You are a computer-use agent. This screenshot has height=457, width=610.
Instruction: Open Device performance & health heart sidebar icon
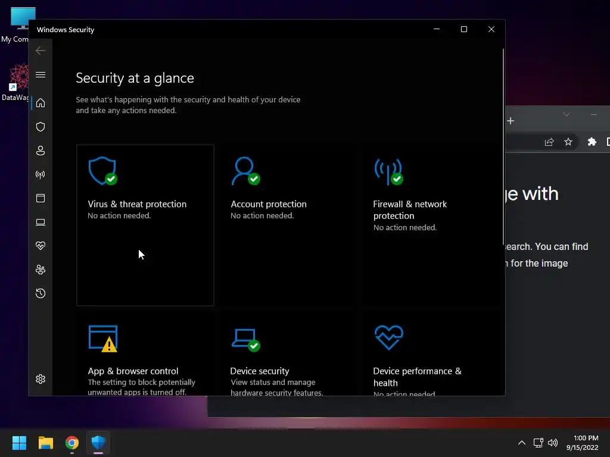pos(41,246)
